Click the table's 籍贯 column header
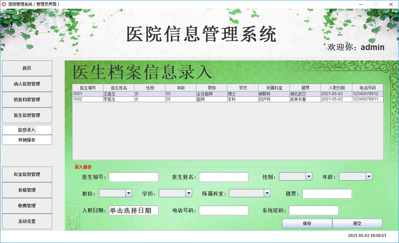The image size is (399, 243). pos(305,88)
